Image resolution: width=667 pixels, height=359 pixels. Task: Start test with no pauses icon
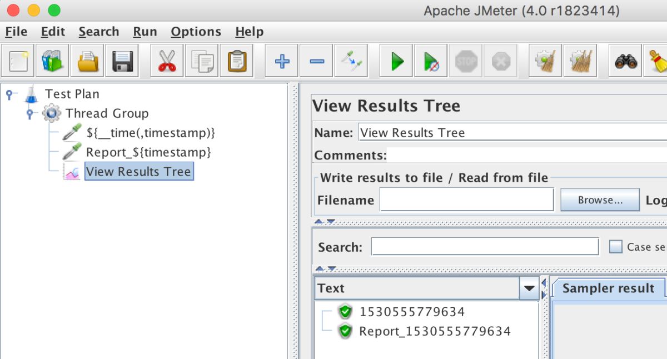tap(432, 61)
